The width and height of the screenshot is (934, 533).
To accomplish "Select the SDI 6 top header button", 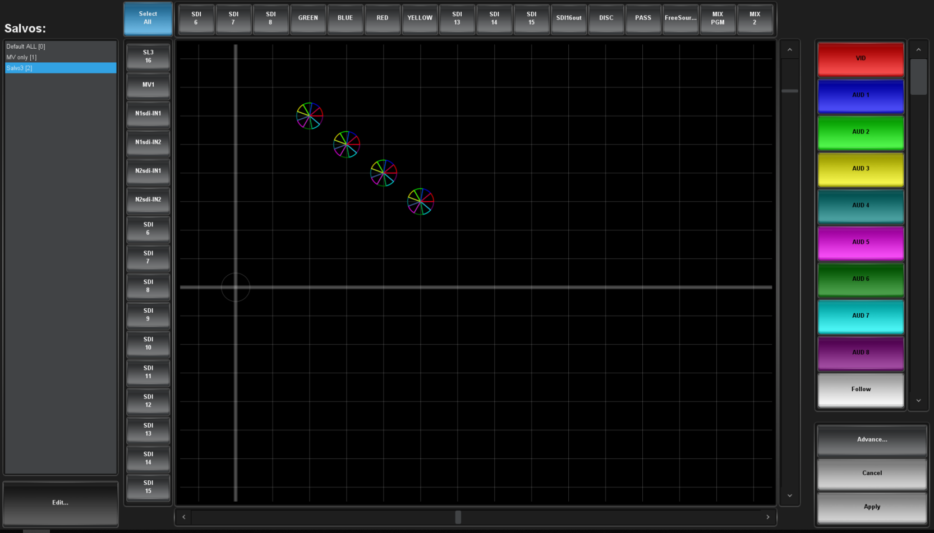I will pyautogui.click(x=196, y=18).
